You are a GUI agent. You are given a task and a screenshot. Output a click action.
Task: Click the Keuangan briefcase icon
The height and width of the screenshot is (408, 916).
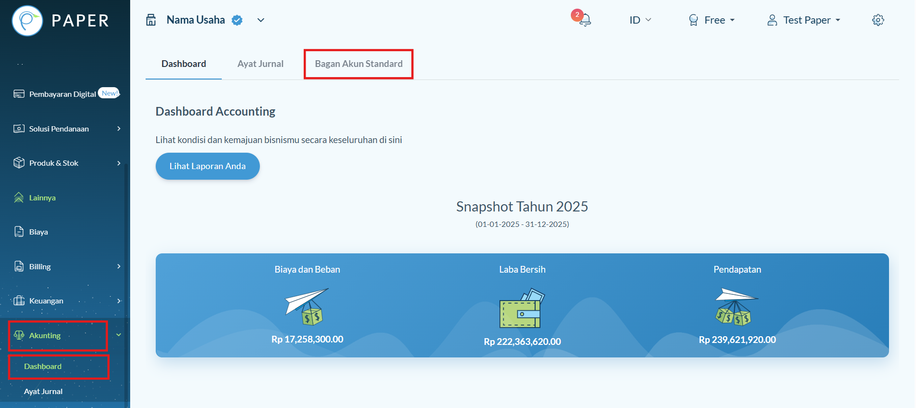coord(19,301)
